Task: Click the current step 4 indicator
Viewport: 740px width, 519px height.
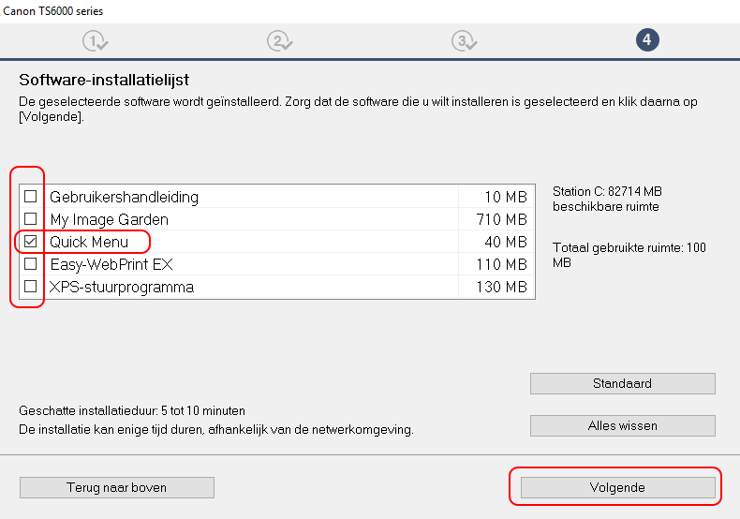Action: (646, 39)
